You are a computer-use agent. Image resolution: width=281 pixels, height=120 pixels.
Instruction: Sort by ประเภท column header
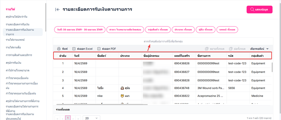point(130,56)
